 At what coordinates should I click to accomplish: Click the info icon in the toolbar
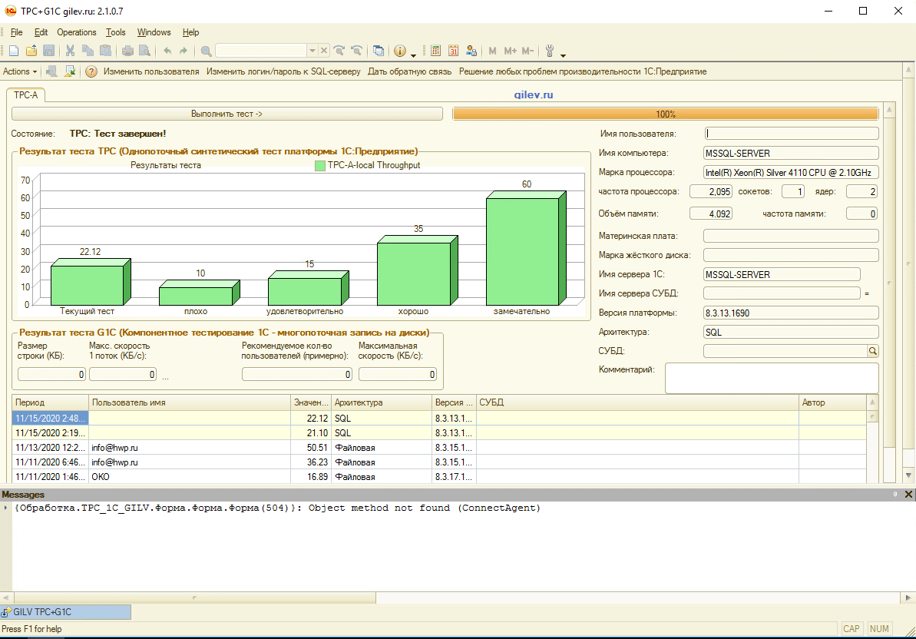pos(399,51)
